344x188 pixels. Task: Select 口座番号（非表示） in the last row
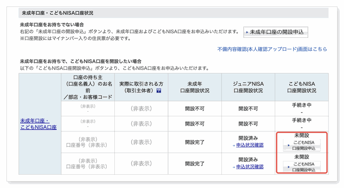pyautogui.click(x=87, y=167)
